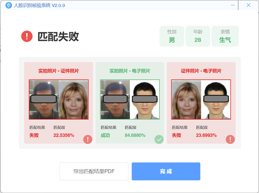
Task: Click the green 成功 result text
Action: [x=105, y=135]
